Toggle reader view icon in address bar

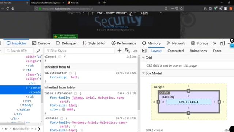[166, 8]
